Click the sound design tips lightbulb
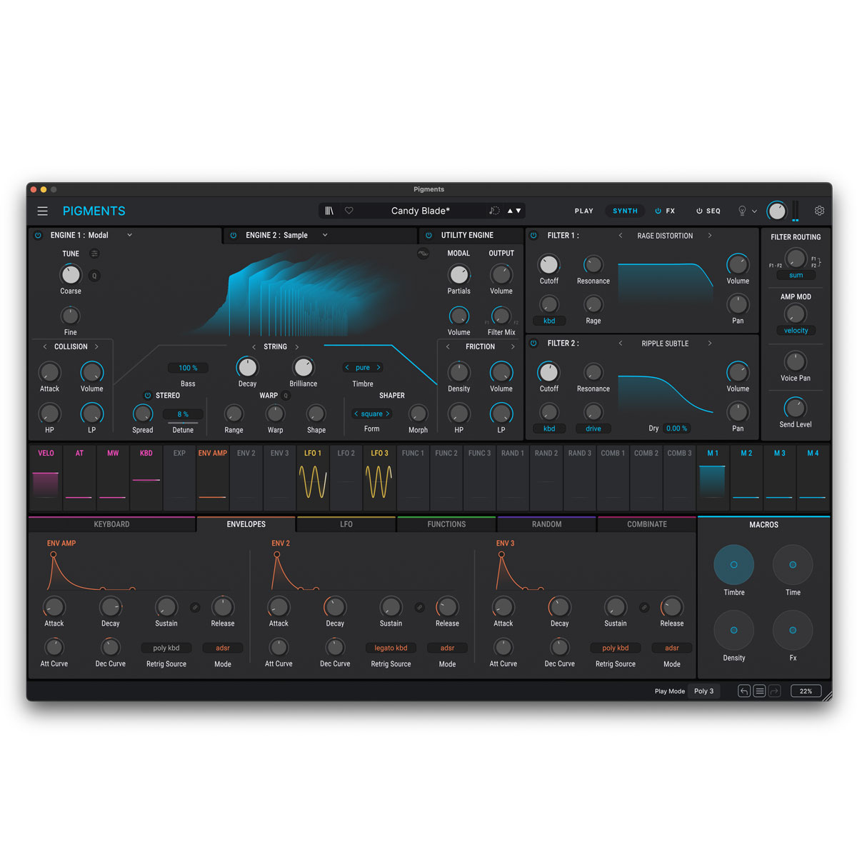 (x=742, y=211)
